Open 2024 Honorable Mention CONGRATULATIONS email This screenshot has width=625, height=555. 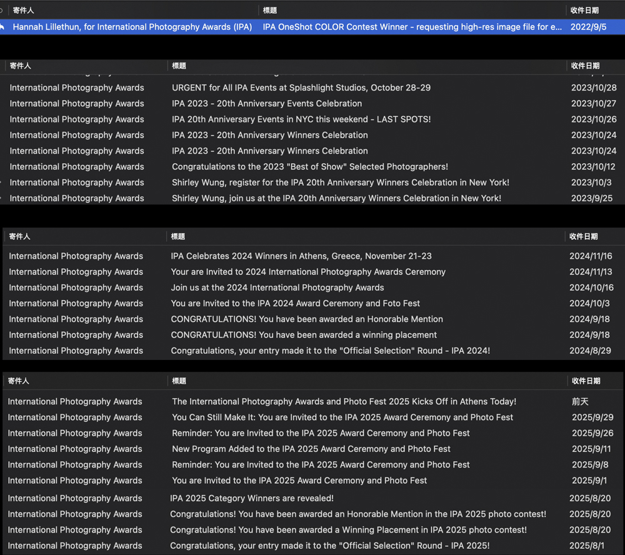click(x=306, y=319)
